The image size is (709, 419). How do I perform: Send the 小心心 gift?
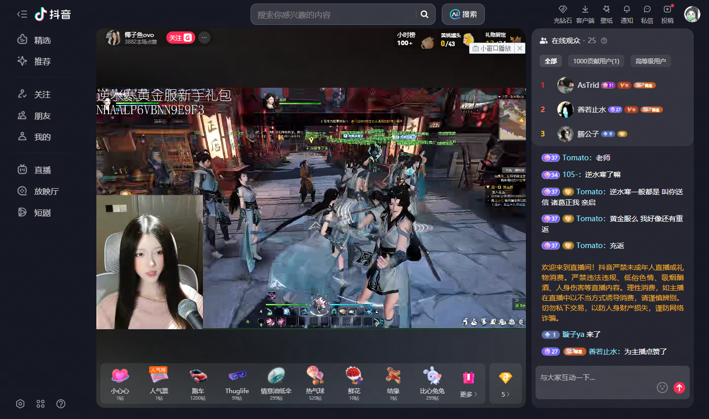pos(120,383)
